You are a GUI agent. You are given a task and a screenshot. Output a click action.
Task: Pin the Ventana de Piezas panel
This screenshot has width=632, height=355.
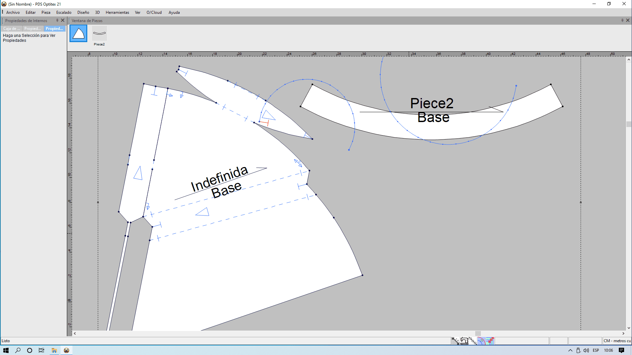[x=622, y=20]
